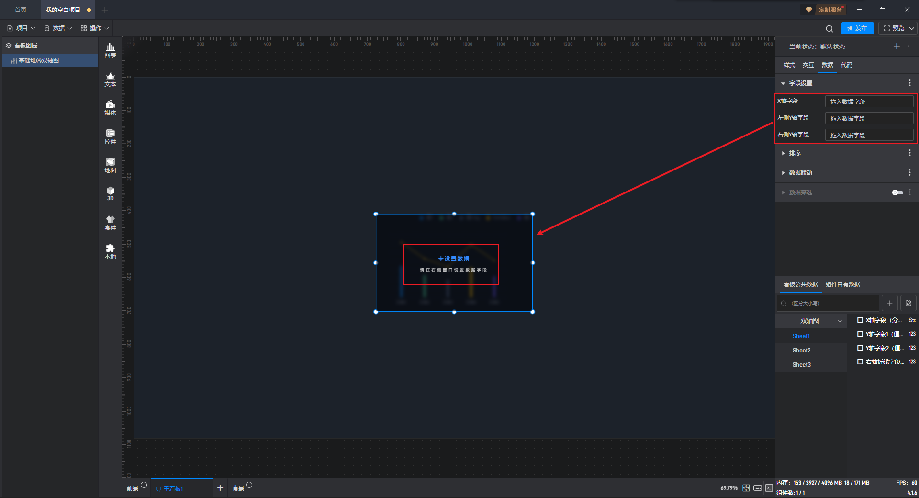Open the 文本 text components panel
This screenshot has height=498, width=919.
point(110,79)
